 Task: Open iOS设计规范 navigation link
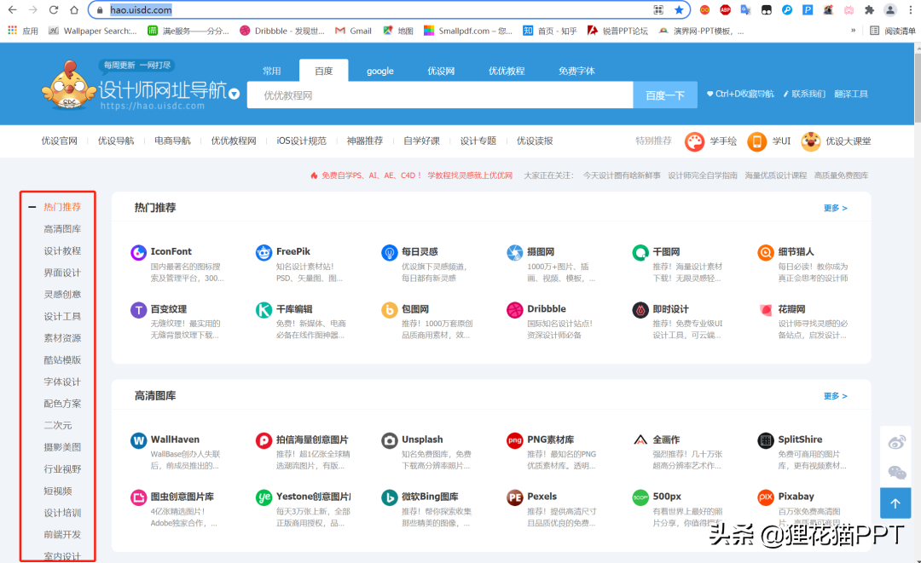pos(301,141)
